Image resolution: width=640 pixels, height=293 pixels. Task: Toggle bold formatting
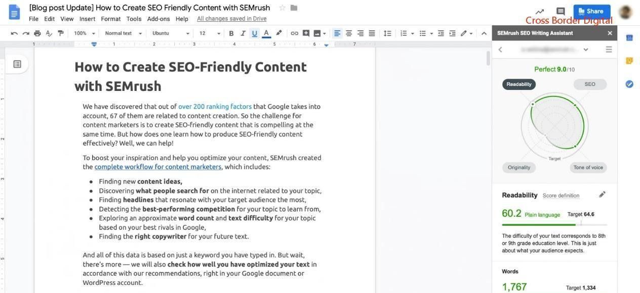[x=231, y=33]
